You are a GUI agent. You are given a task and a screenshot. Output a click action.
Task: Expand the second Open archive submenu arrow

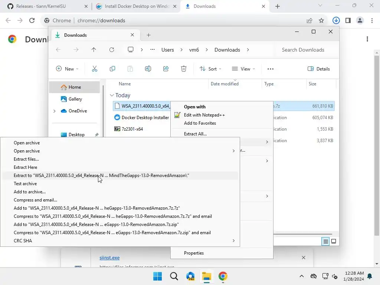(234, 151)
